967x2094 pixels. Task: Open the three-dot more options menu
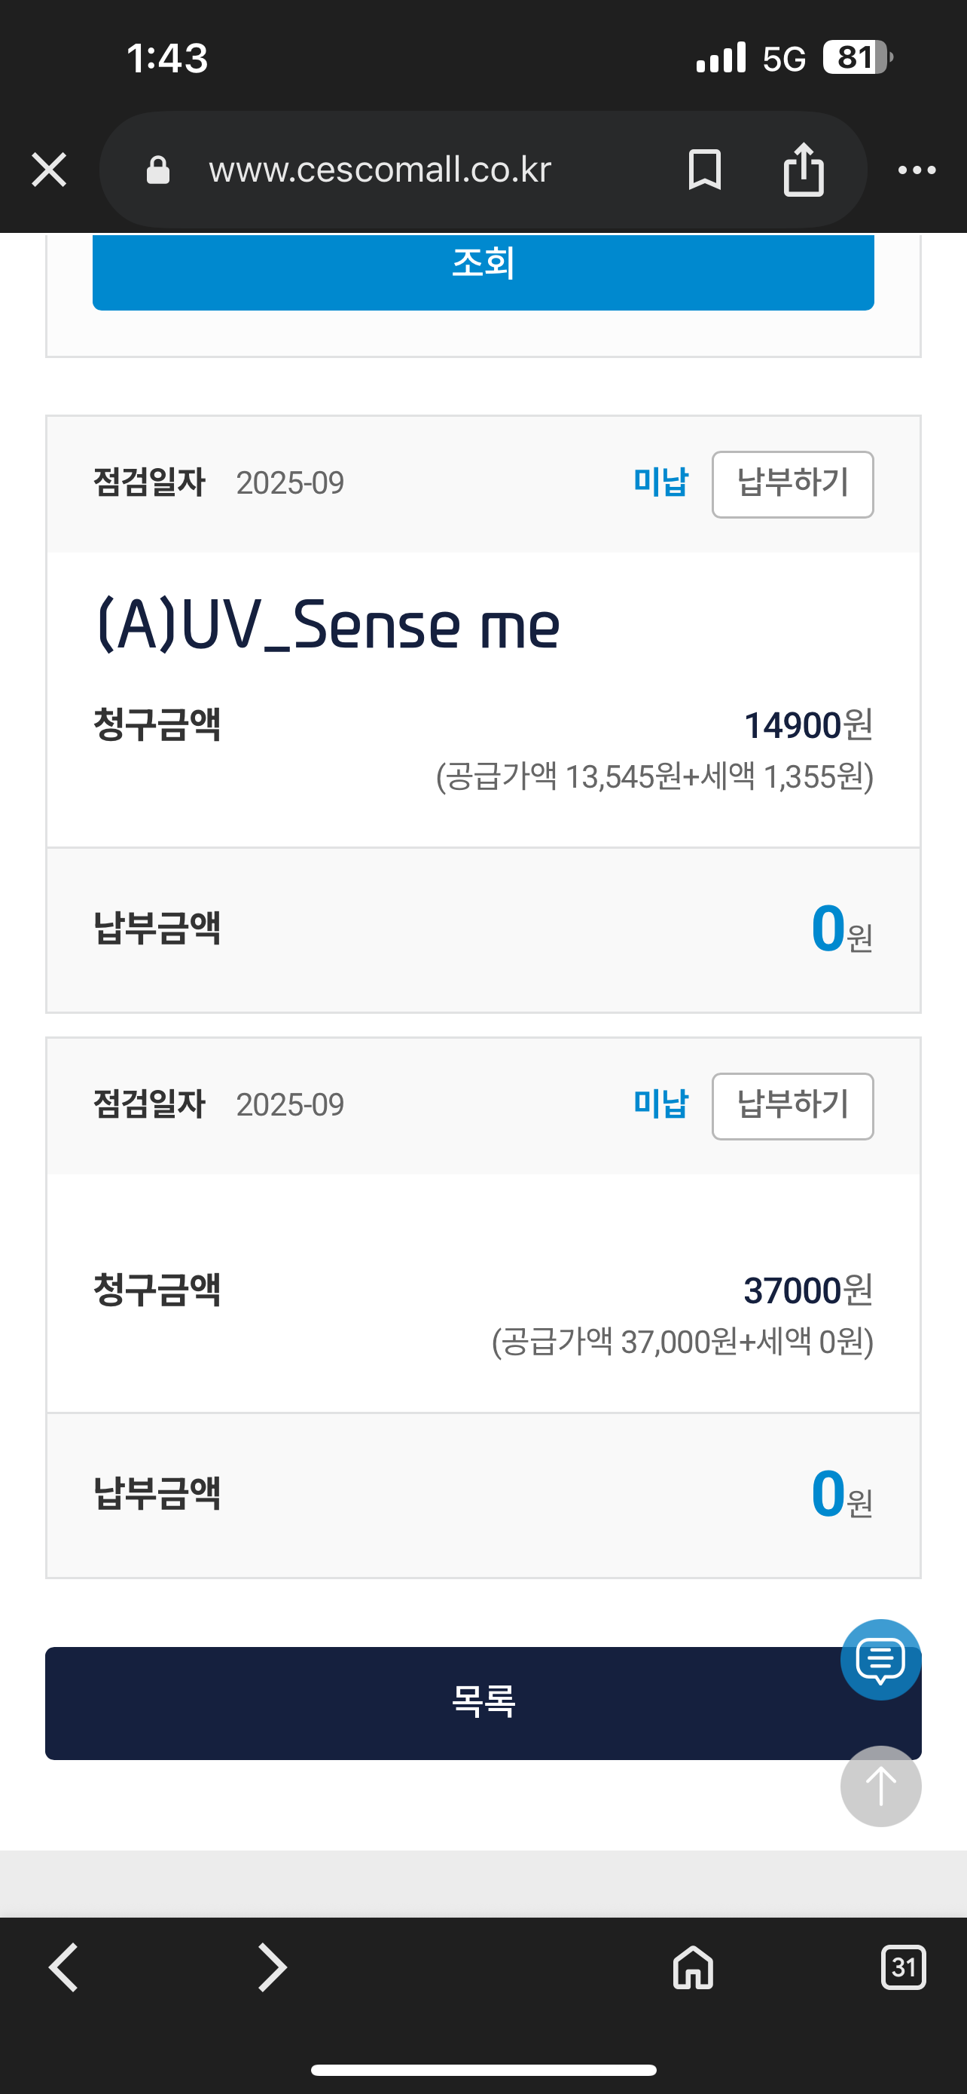(x=917, y=170)
